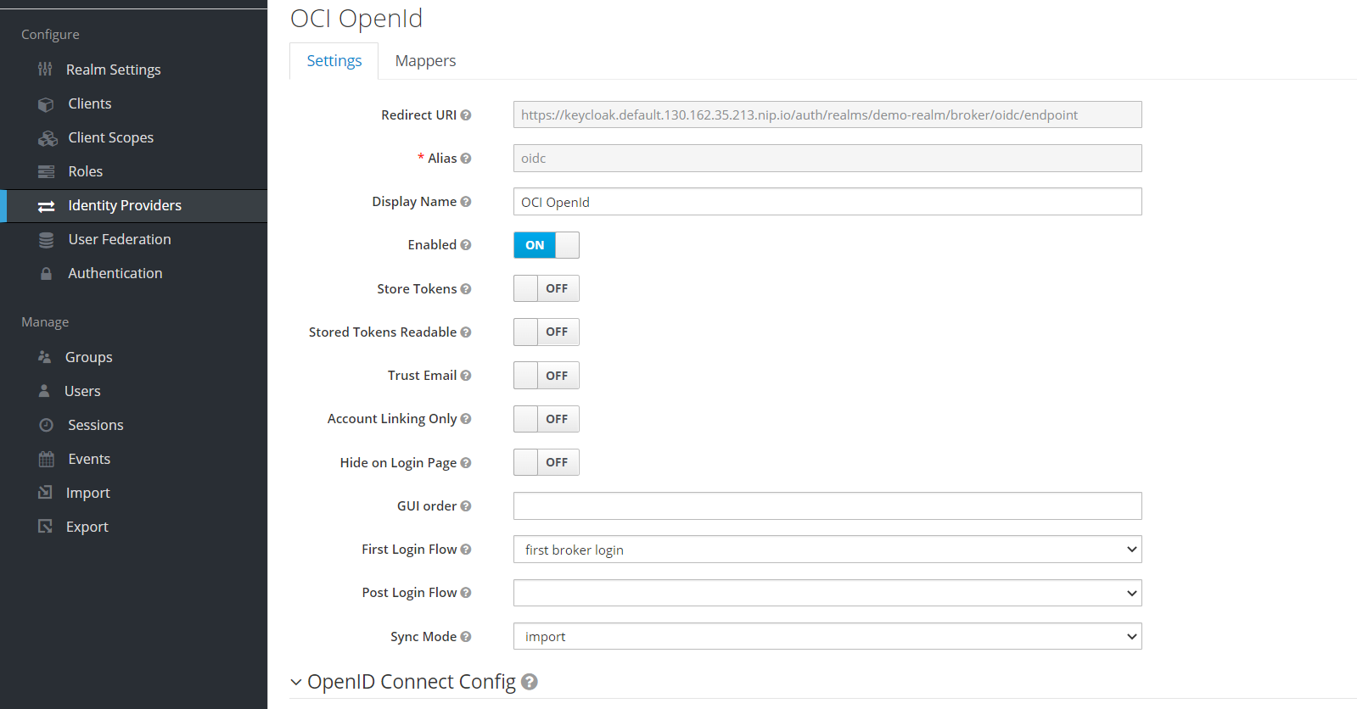Click the Events calendar icon
Viewport: 1357px width, 709px height.
[x=46, y=459]
